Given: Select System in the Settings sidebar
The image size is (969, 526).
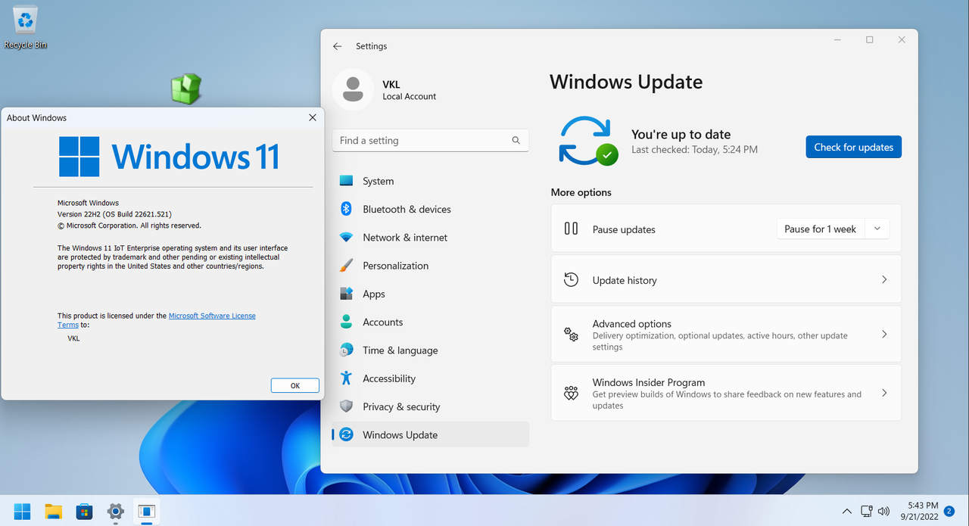Looking at the screenshot, I should (430, 181).
